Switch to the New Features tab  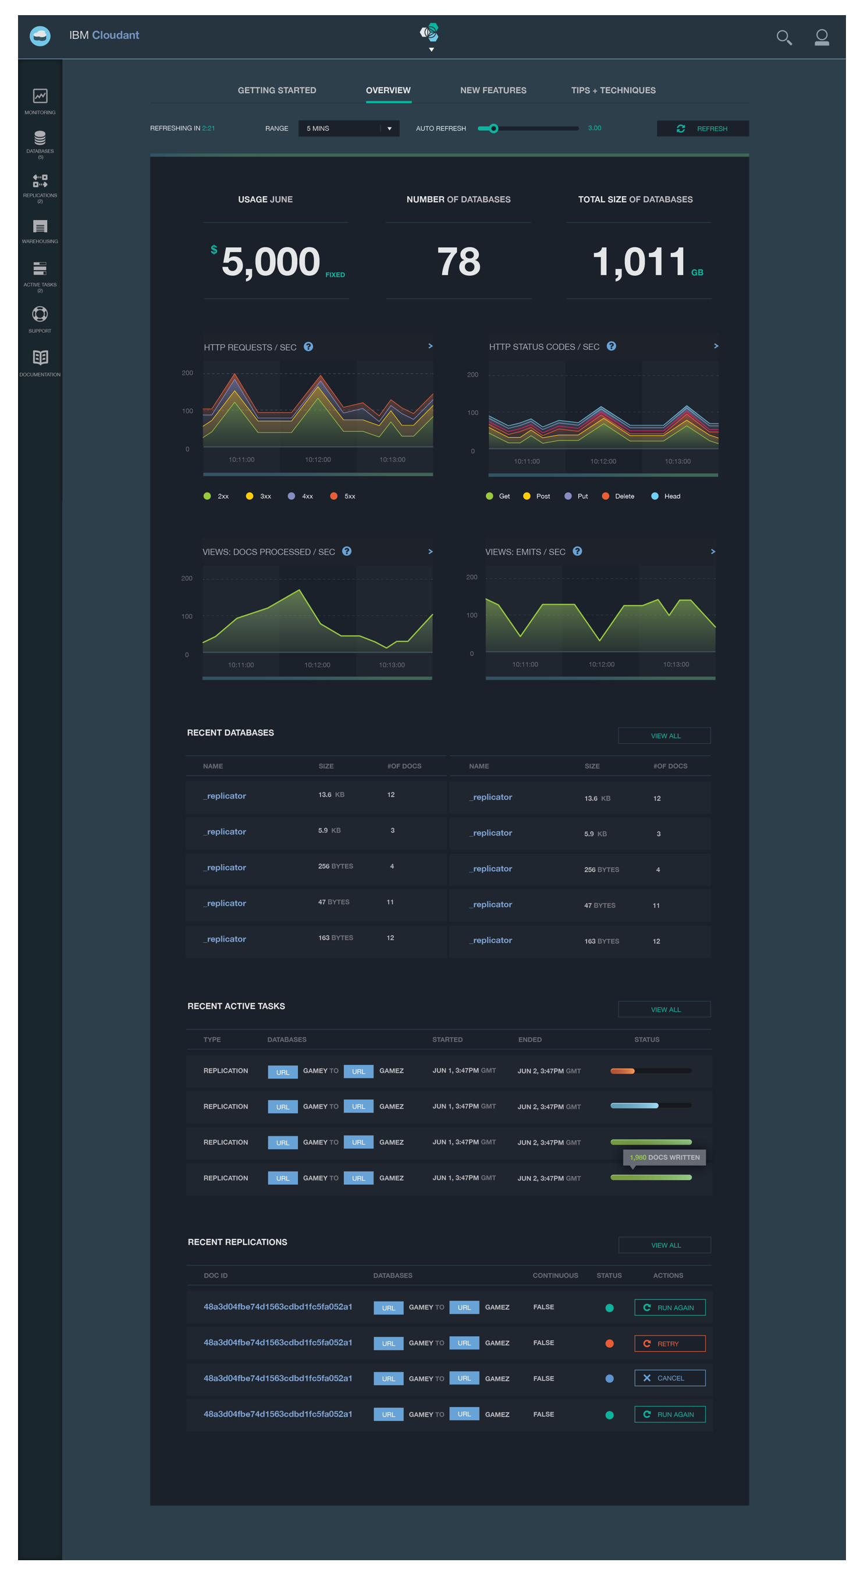tap(493, 90)
